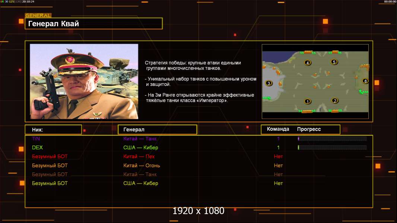Click General Kwai portrait image
This screenshot has width=397, height=223.
[84, 81]
